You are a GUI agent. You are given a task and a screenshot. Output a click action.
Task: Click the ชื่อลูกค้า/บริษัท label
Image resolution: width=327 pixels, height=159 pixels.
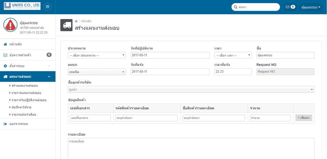click(x=79, y=82)
